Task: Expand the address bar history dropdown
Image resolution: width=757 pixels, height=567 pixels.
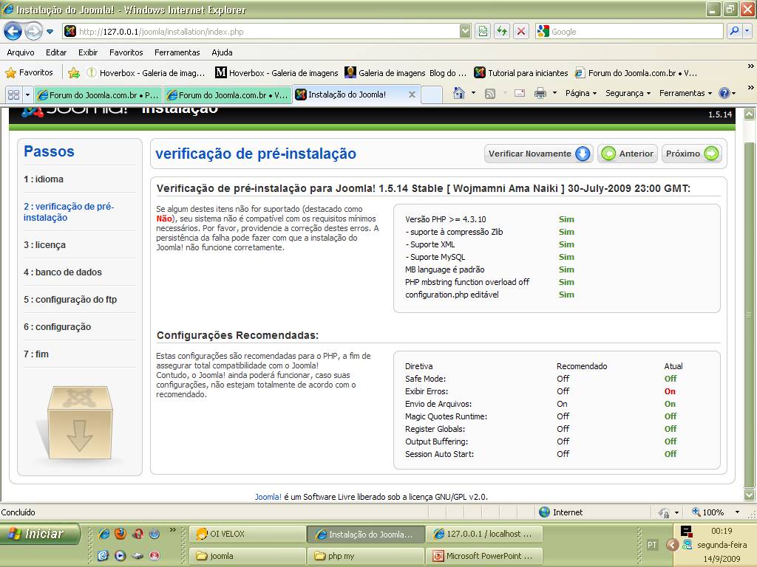Action: tap(465, 32)
